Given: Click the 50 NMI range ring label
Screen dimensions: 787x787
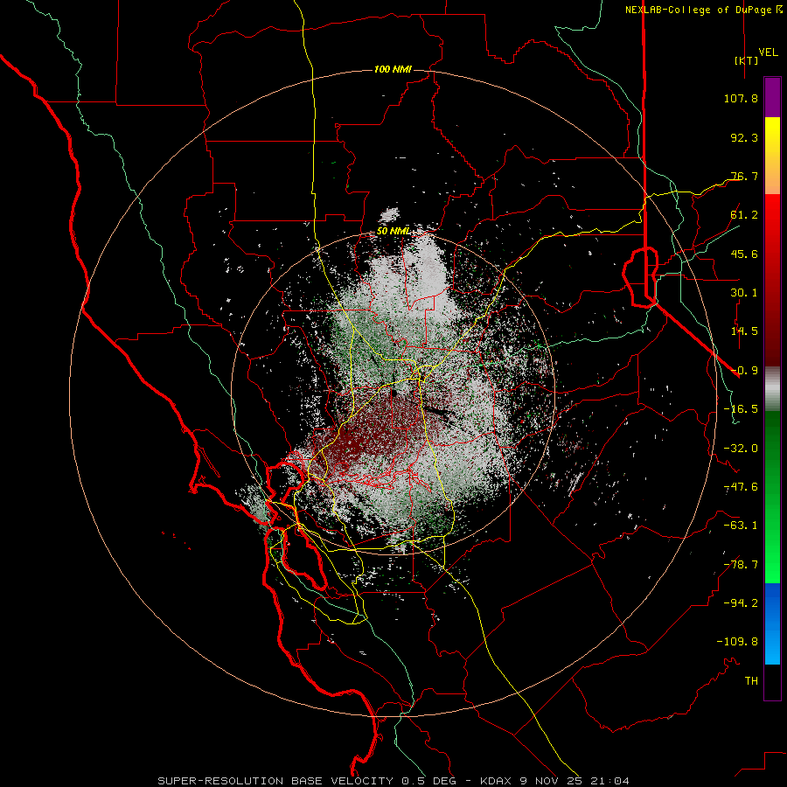Looking at the screenshot, I should coord(393,232).
